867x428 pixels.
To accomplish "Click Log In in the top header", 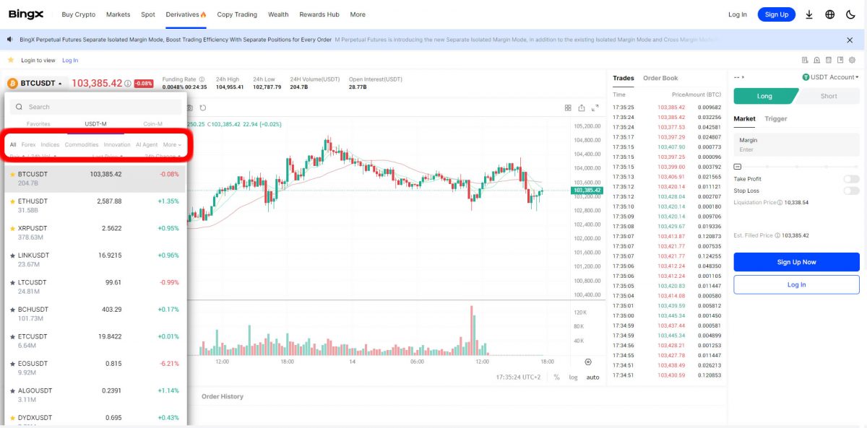I will click(738, 14).
